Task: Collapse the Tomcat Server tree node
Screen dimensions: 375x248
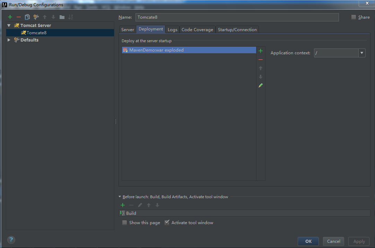Action: pos(9,25)
